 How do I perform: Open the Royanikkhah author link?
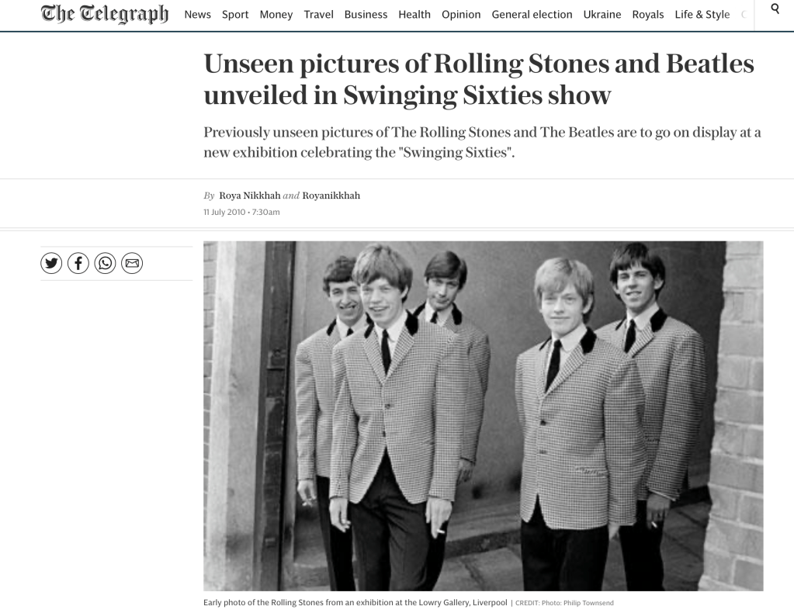click(x=331, y=196)
